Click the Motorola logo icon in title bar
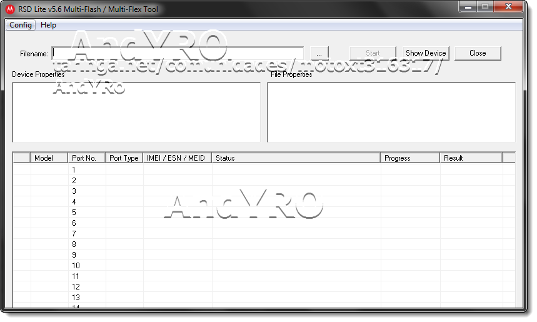The height and width of the screenshot is (322, 537). tap(10, 9)
